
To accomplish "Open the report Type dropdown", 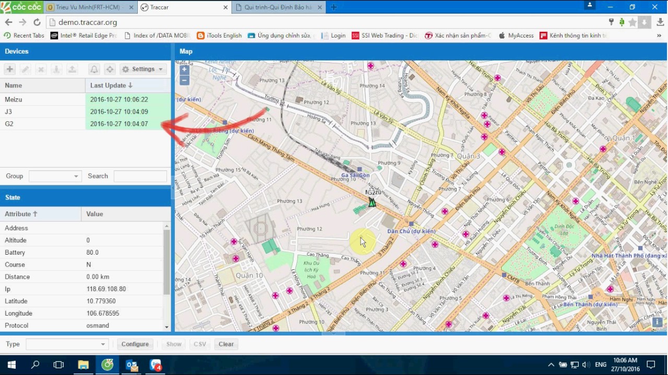I will pos(103,344).
